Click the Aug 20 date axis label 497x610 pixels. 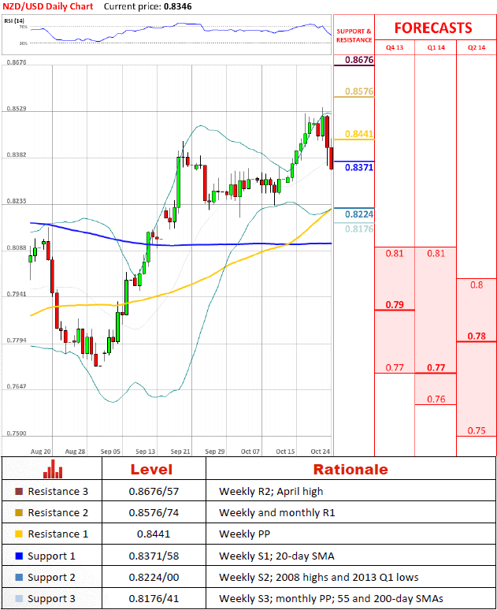pyautogui.click(x=40, y=452)
